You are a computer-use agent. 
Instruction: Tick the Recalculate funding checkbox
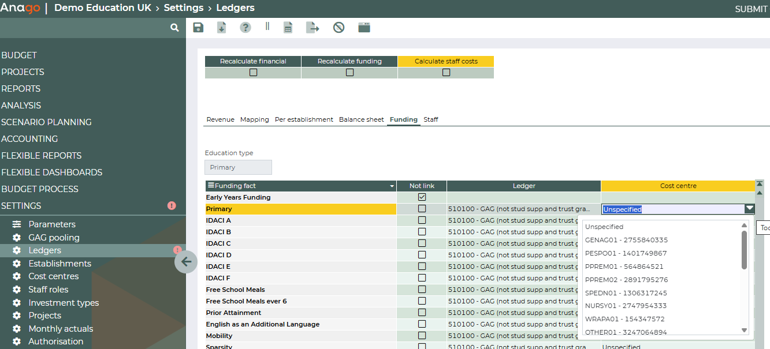[x=349, y=73]
